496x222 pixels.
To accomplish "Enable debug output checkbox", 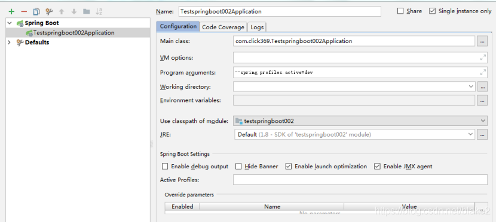I will pos(165,166).
